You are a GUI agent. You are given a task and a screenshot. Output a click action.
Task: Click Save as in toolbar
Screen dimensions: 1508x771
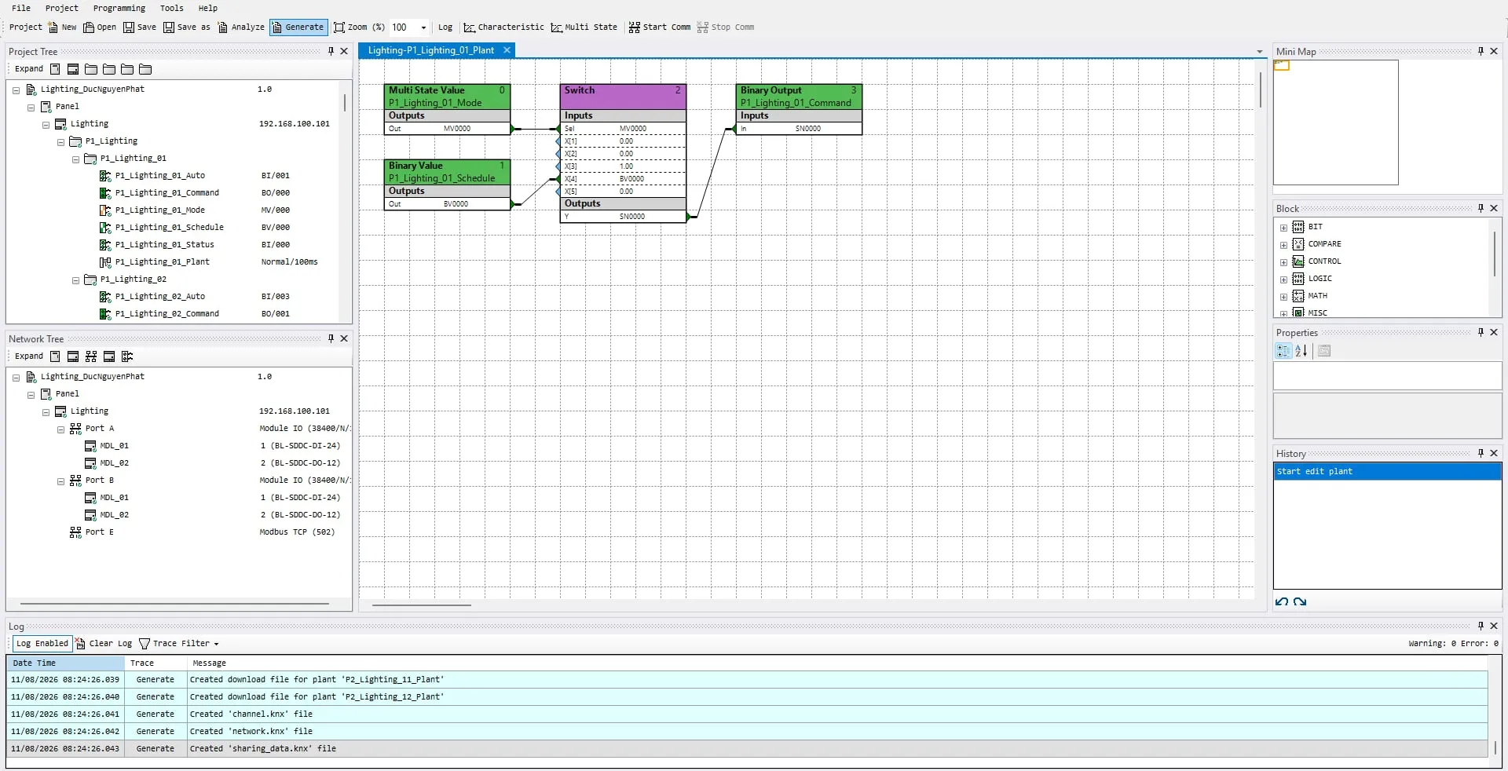[x=187, y=27]
